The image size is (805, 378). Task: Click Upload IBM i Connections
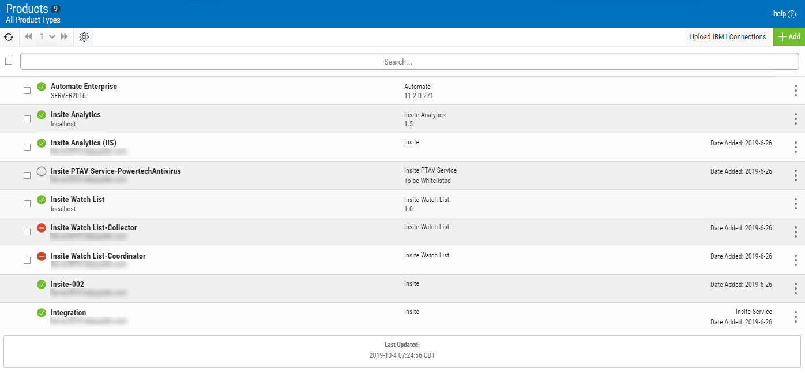click(728, 37)
